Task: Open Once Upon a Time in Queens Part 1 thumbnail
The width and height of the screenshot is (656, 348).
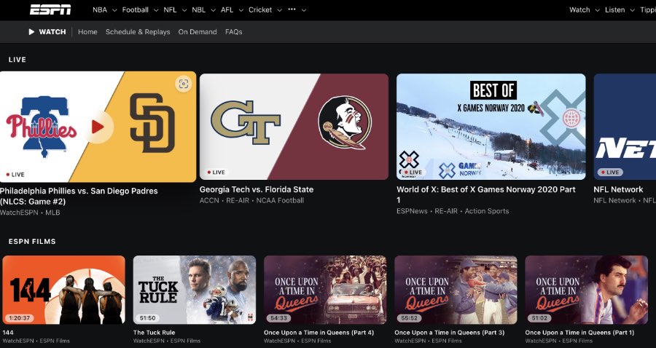Action: coord(586,290)
